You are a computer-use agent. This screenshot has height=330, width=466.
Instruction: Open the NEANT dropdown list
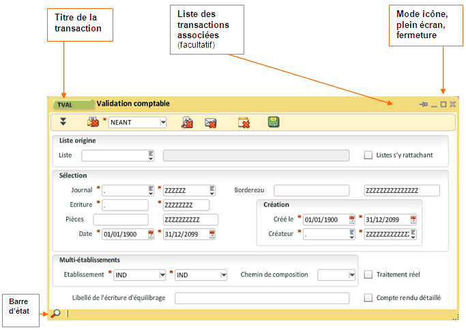163,123
